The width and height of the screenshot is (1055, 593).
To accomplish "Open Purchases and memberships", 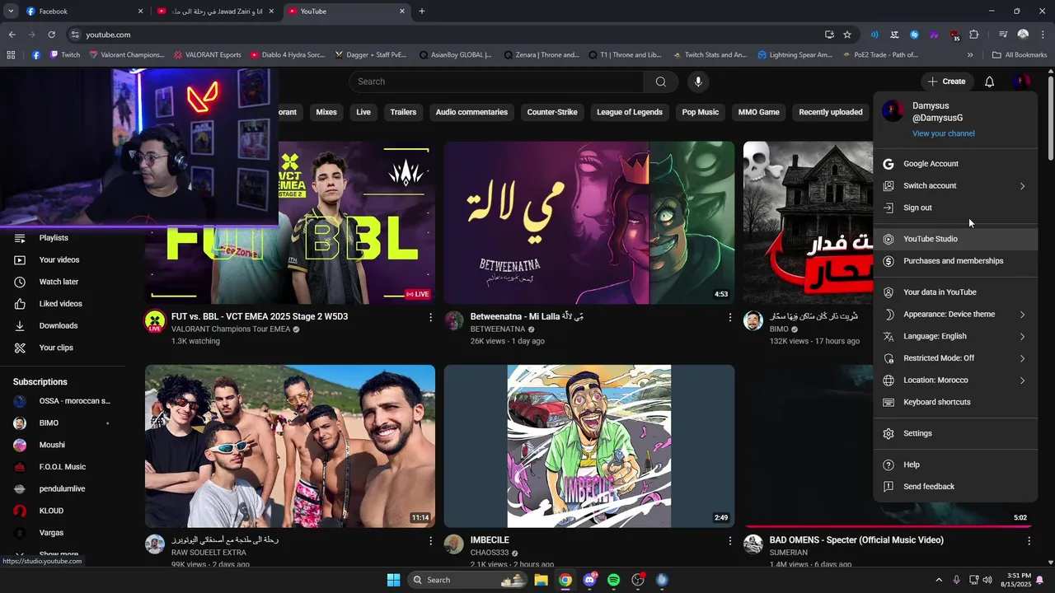I will pyautogui.click(x=955, y=261).
